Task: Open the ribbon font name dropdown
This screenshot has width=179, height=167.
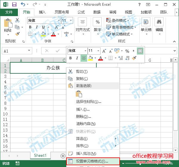Action: 59,21
